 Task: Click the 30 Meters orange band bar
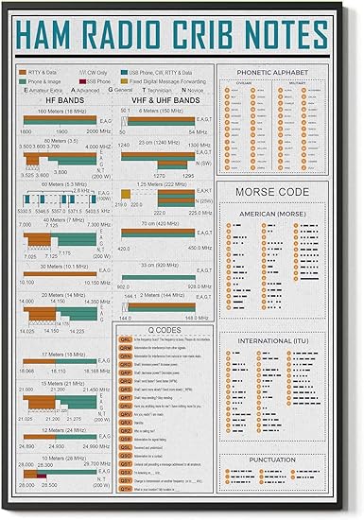(60, 274)
